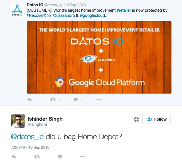This screenshot has height=168, width=182.
Task: Open more options on Datos IO tweet
Action: click(98, 100)
